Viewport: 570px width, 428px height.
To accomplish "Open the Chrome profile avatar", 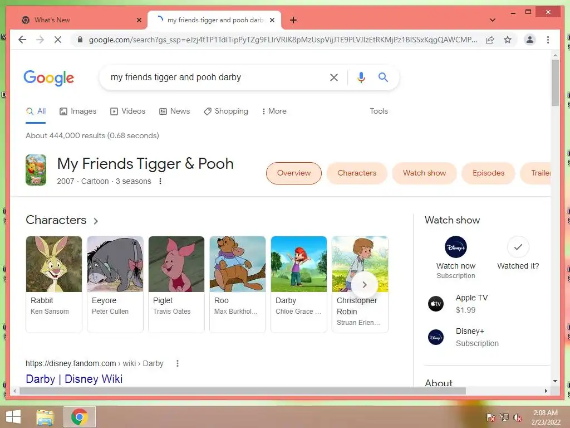I will (x=530, y=40).
